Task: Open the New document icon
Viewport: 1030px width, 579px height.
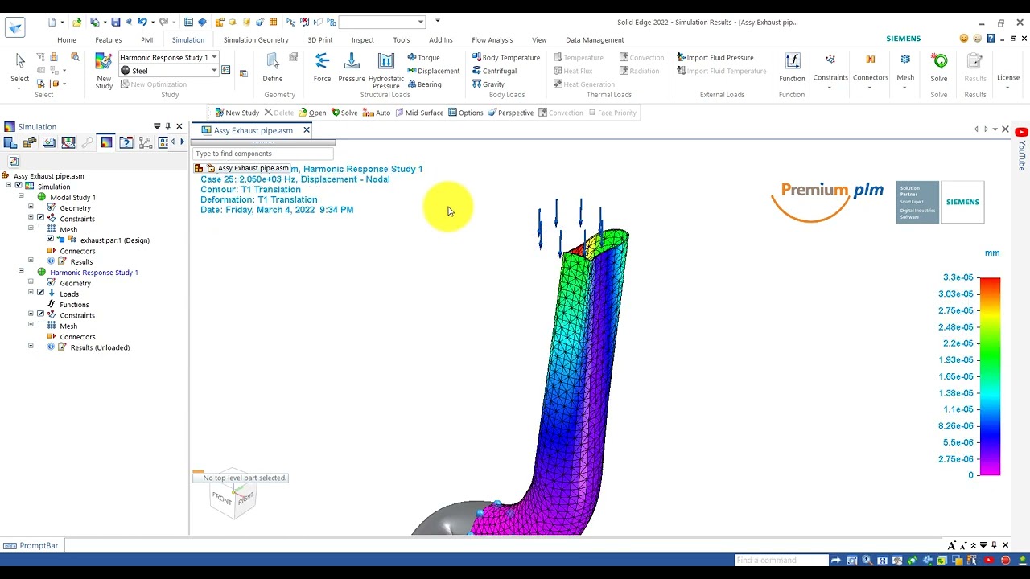Action: 52,23
